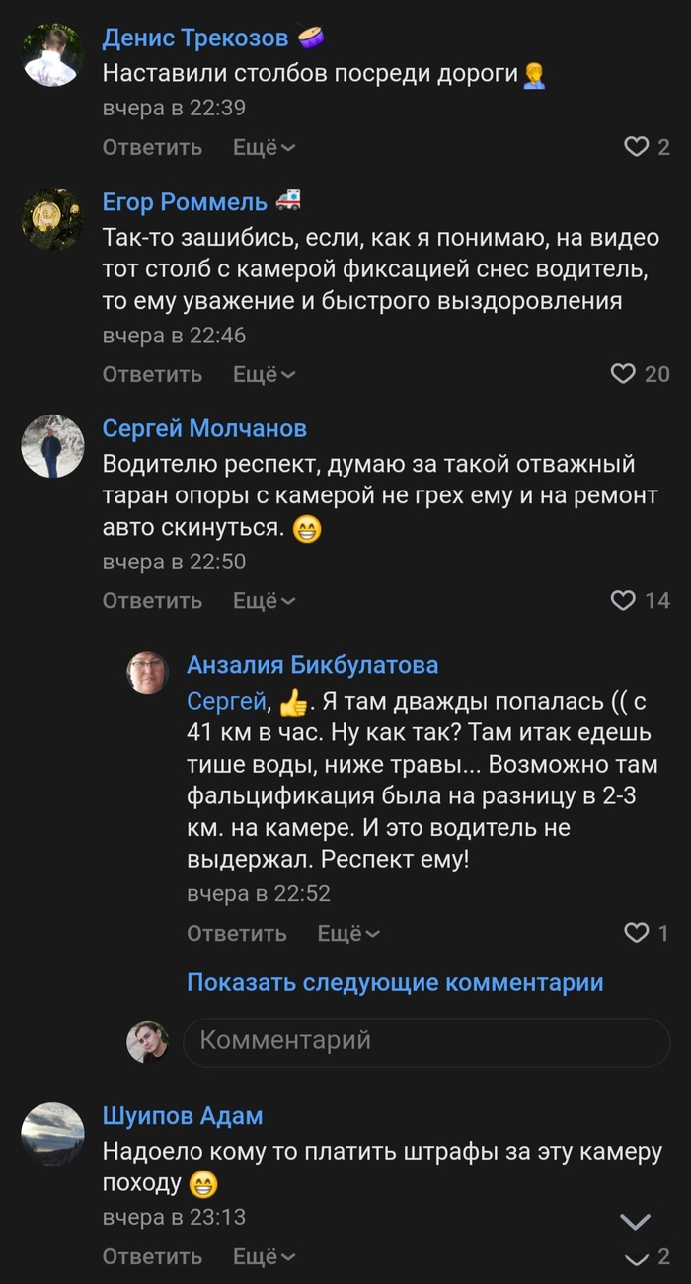691x1284 pixels.
Task: Expand Ещё menu under Сергей Молчанов's comment
Action: 264,600
